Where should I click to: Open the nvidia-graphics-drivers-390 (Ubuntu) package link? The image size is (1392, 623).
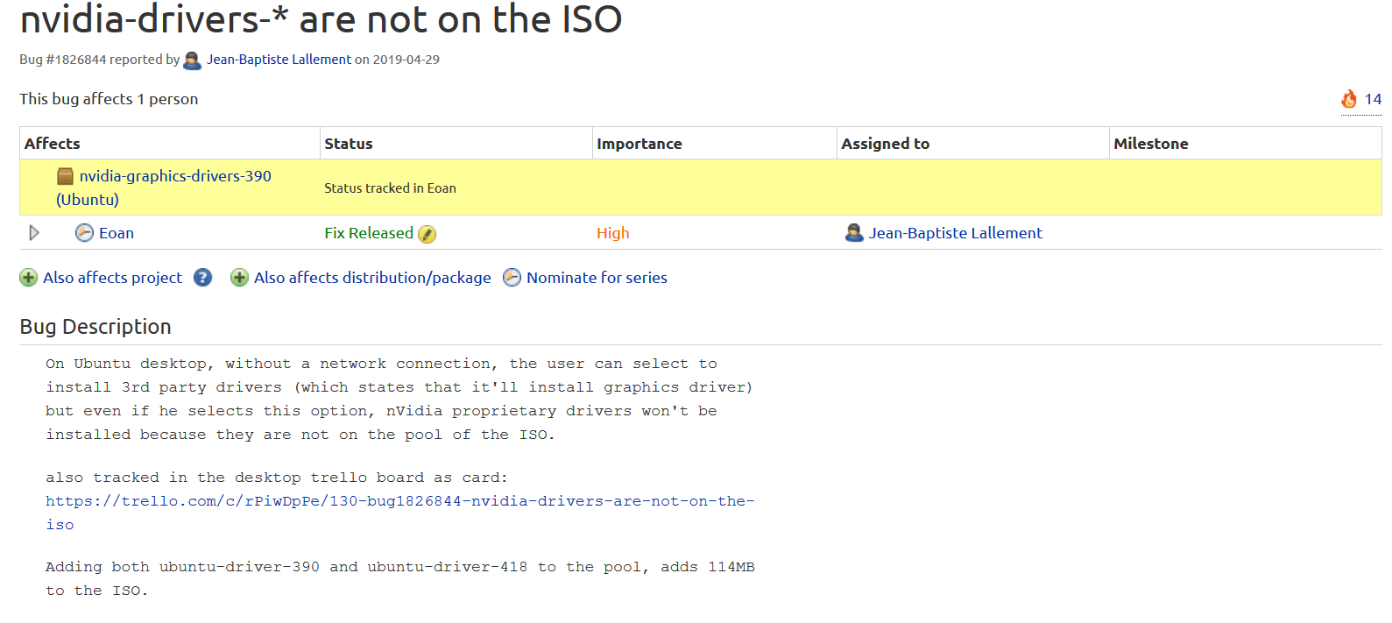(175, 176)
